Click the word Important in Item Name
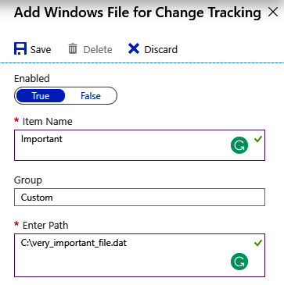This screenshot has width=284, height=285. [x=41, y=139]
